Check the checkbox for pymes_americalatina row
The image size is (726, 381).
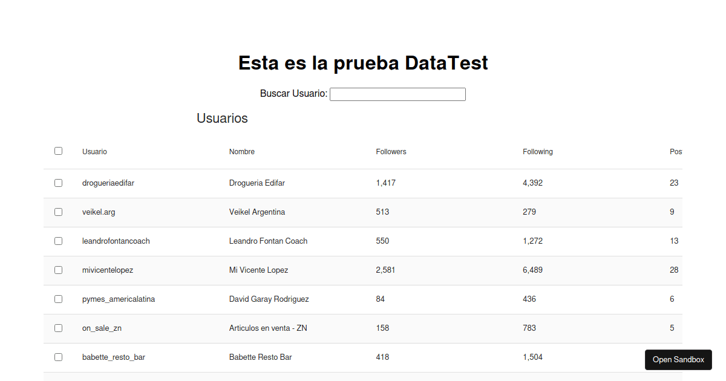tap(58, 299)
